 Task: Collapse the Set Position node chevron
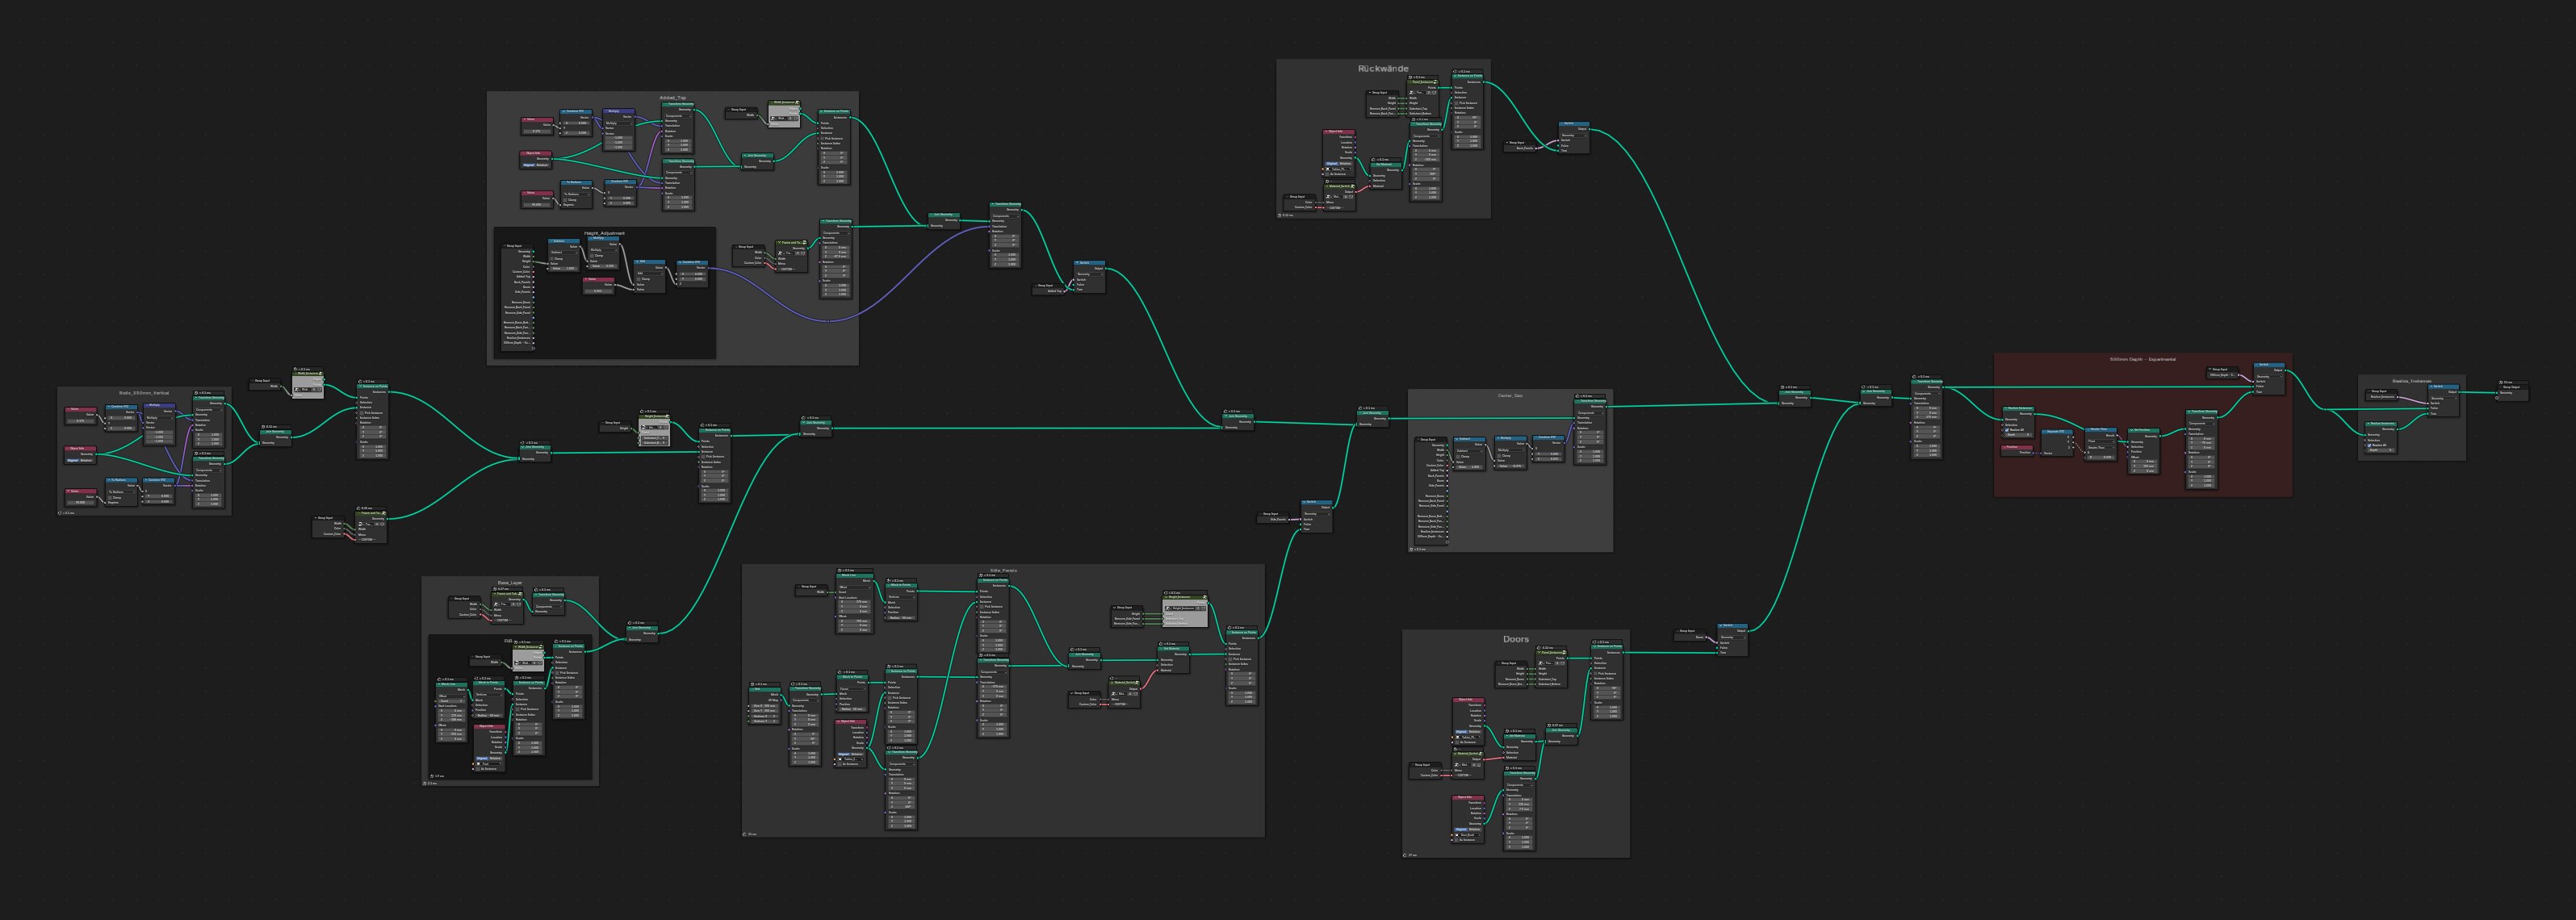point(2132,430)
